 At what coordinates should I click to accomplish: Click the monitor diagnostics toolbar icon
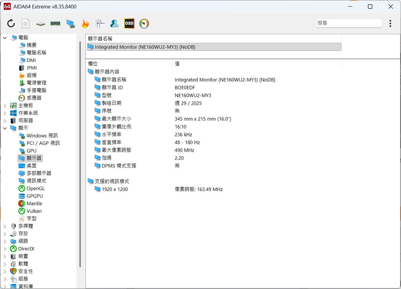point(70,24)
